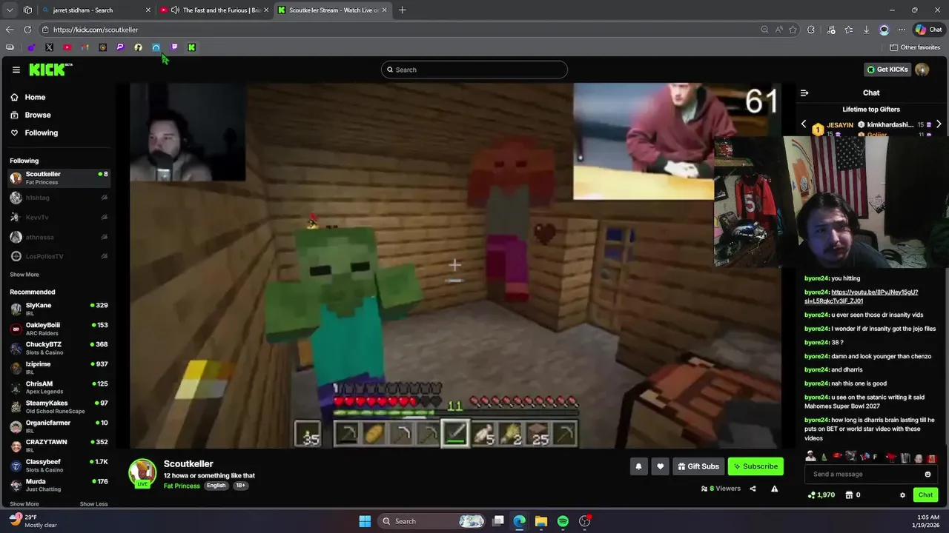
Task: Open the emoji picker in chat box
Action: 927,475
